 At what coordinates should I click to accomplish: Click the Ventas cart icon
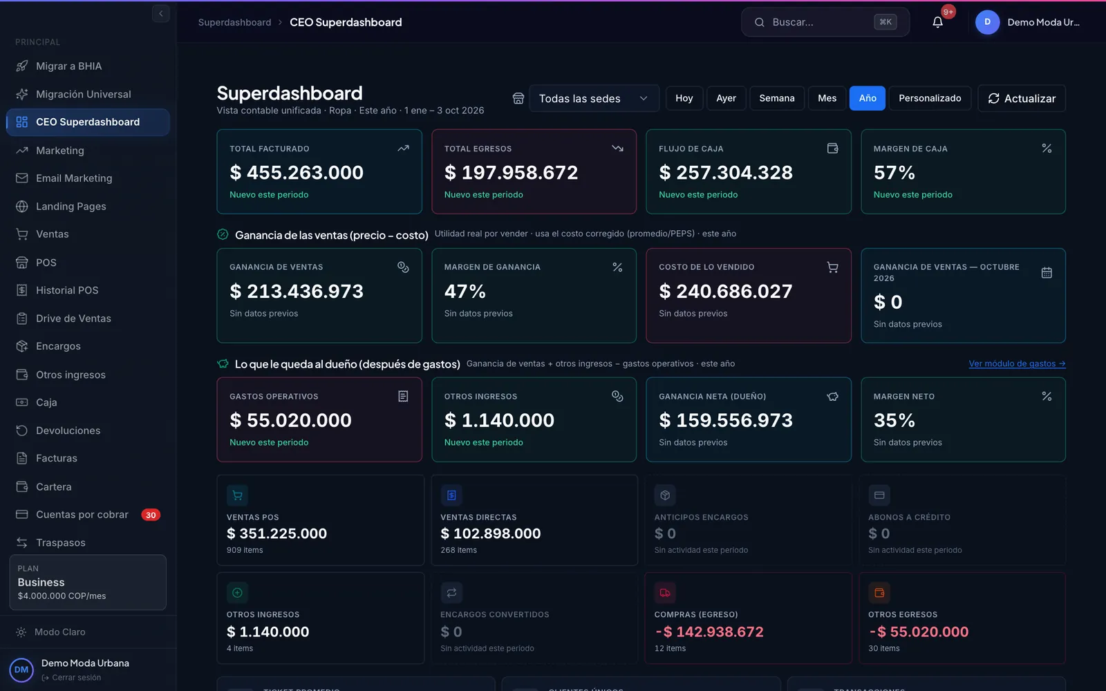(x=22, y=234)
